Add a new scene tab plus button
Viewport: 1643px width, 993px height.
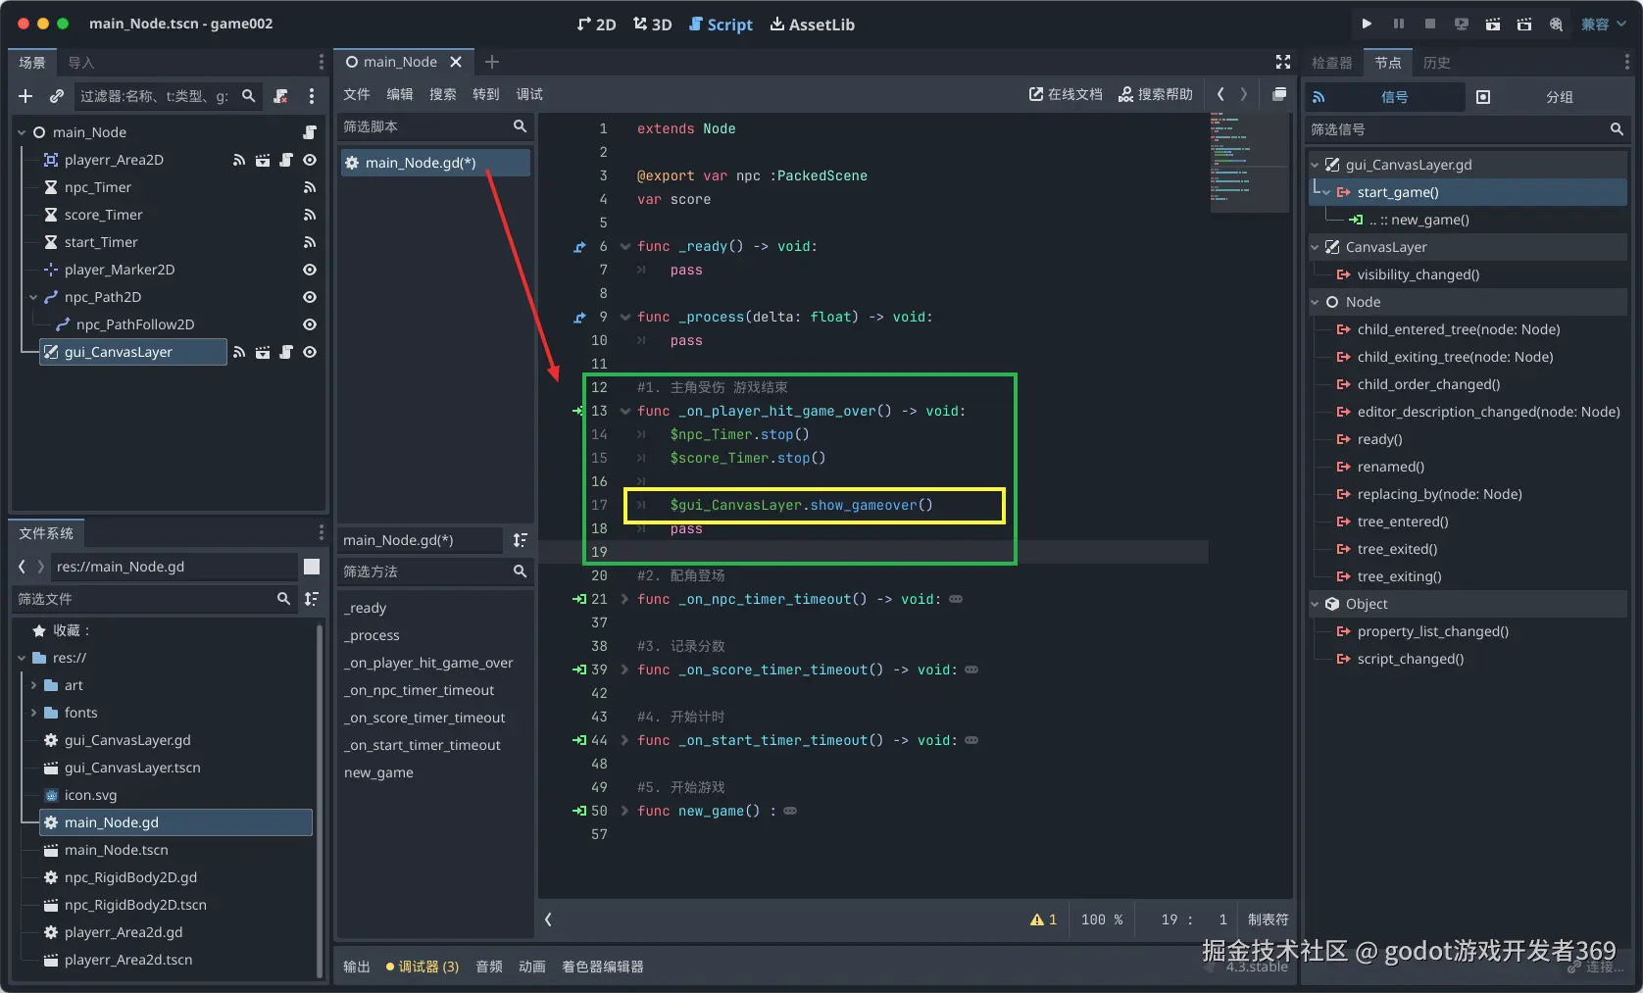click(492, 62)
